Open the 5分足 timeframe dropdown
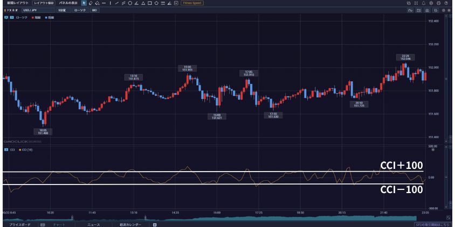This screenshot has width=455, height=227. click(61, 10)
